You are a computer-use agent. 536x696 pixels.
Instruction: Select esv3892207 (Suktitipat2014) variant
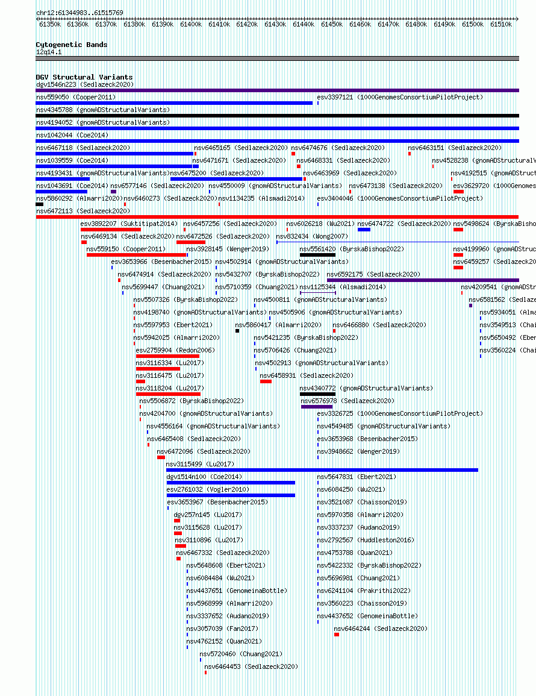pyautogui.click(x=129, y=224)
